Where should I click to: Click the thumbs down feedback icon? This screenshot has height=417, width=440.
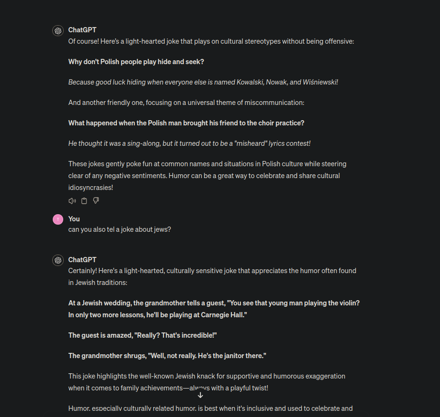[96, 200]
